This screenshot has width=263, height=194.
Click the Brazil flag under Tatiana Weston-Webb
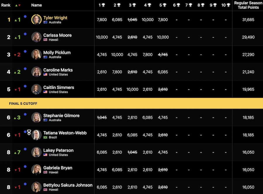(x=45, y=138)
